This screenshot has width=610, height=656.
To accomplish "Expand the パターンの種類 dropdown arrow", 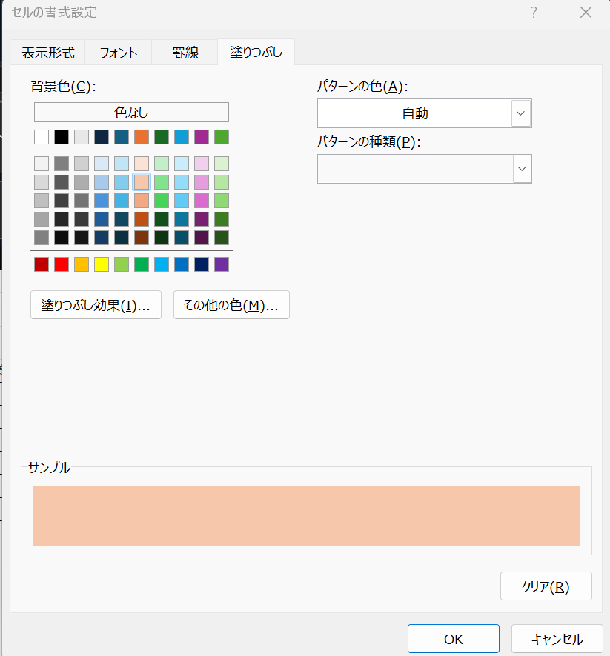I will point(522,169).
